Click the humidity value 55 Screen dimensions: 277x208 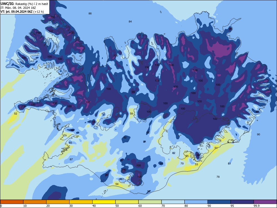tap(187, 156)
